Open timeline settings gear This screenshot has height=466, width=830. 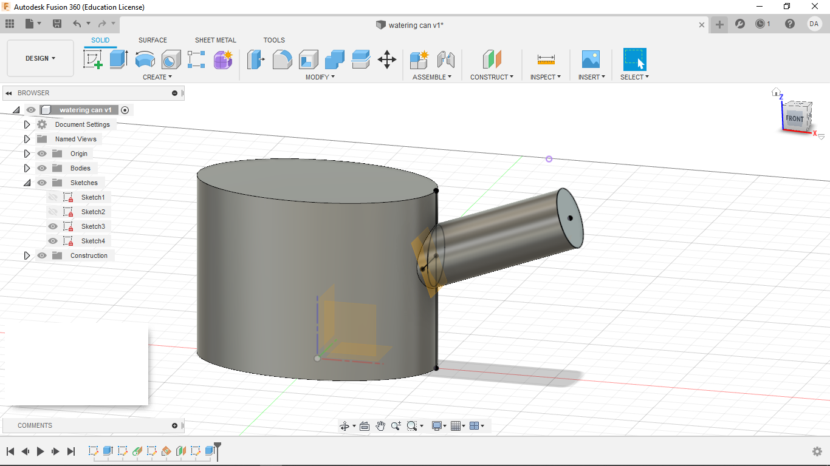click(817, 451)
